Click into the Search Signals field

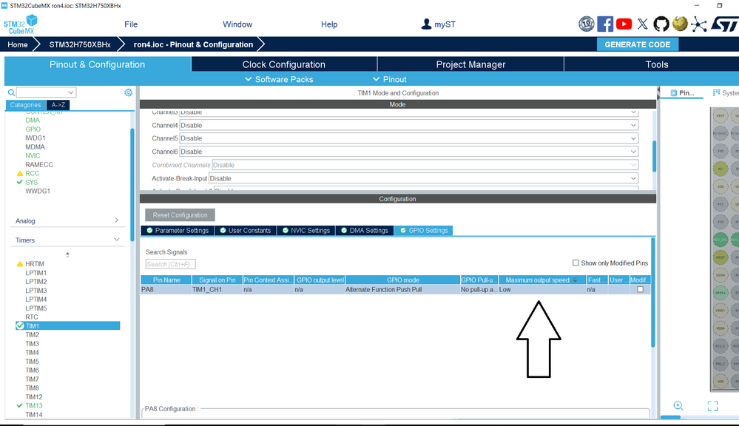(x=171, y=264)
